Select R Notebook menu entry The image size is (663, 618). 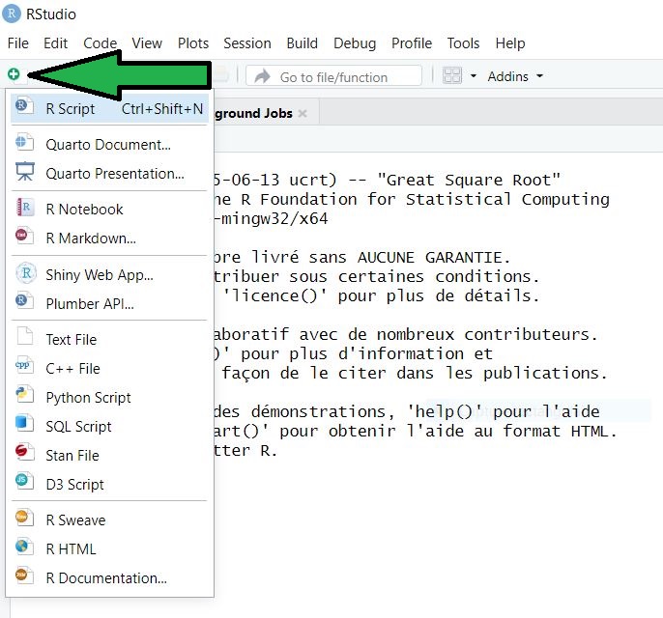pos(109,210)
